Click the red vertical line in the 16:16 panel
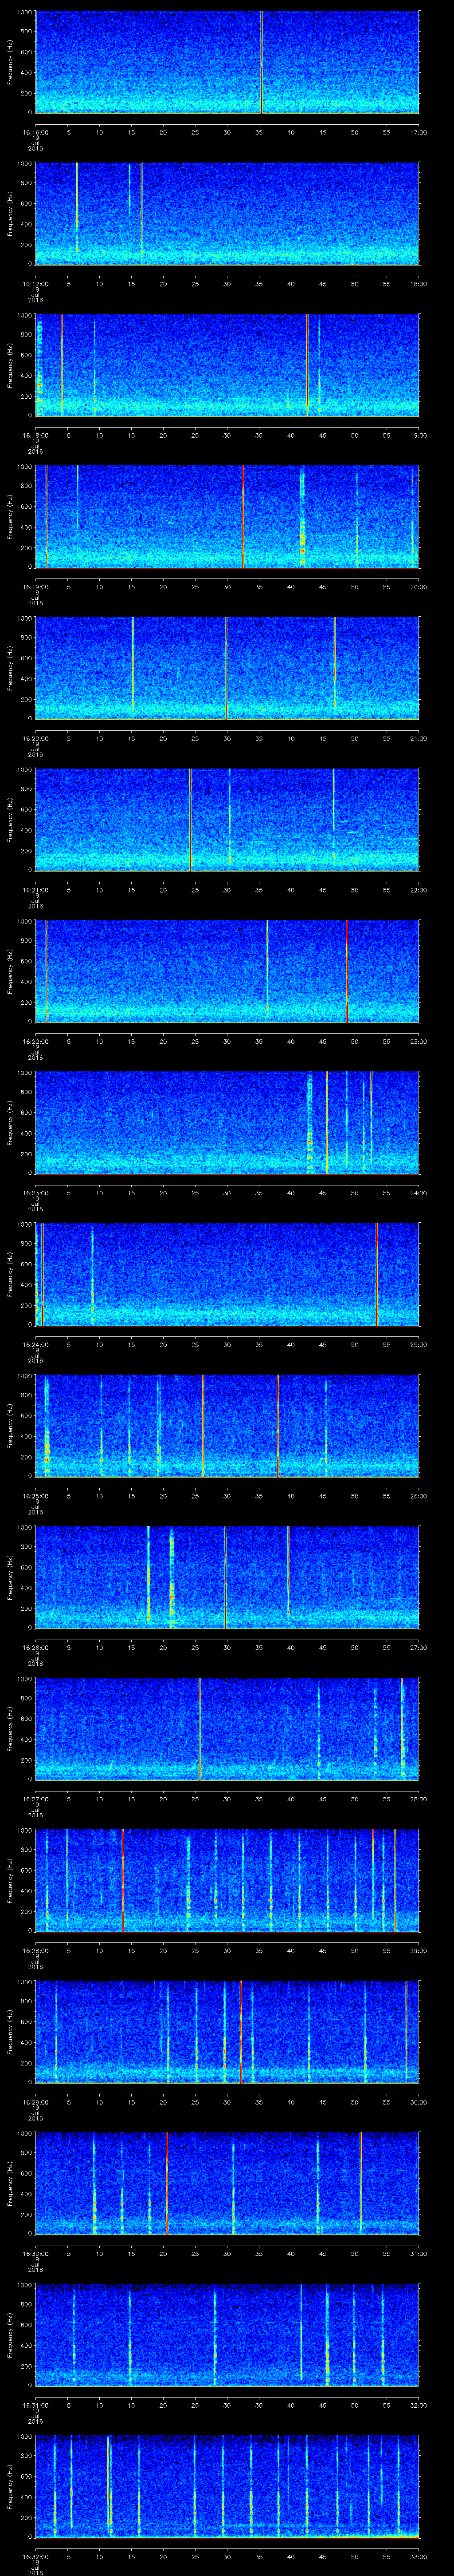The height and width of the screenshot is (2576, 454). tap(262, 62)
